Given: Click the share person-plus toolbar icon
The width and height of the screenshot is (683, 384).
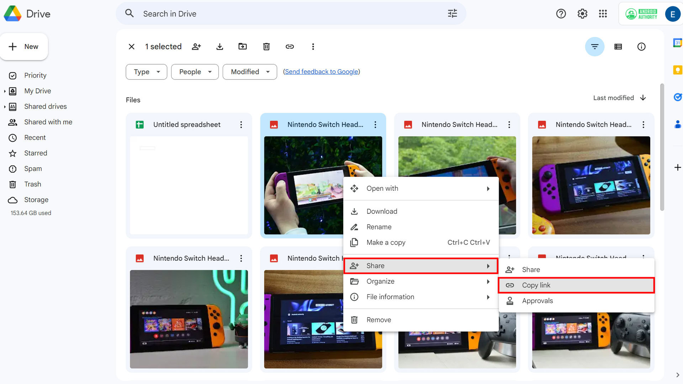Looking at the screenshot, I should click(x=196, y=47).
